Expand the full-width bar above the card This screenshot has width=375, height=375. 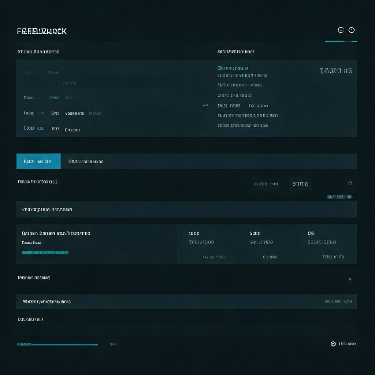click(x=186, y=209)
